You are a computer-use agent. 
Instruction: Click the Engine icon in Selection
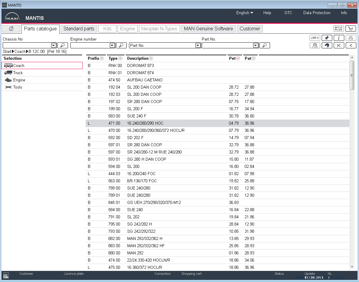(8, 80)
